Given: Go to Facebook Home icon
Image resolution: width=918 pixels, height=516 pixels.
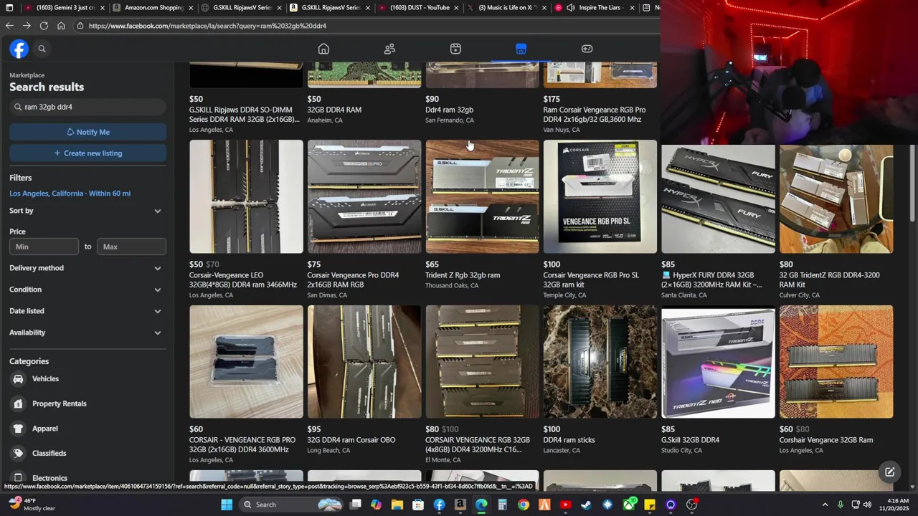Looking at the screenshot, I should (323, 49).
